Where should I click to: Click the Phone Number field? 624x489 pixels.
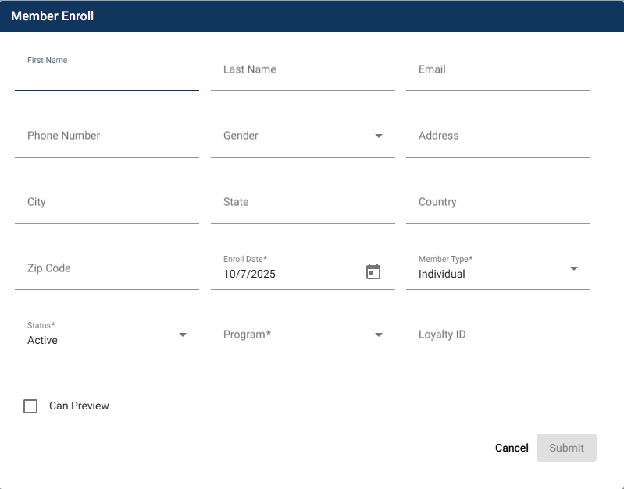coord(106,136)
